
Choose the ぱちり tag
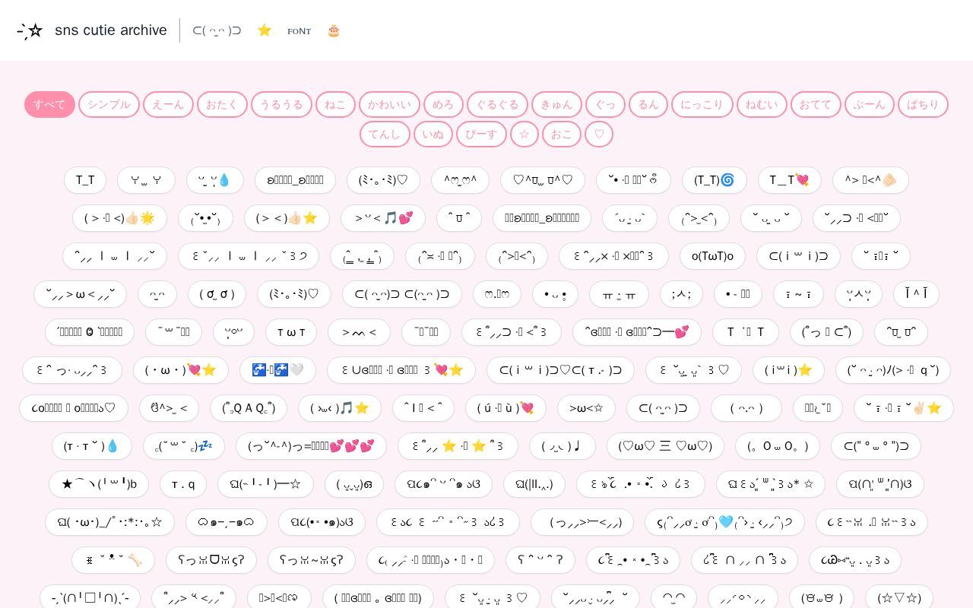pos(923,104)
